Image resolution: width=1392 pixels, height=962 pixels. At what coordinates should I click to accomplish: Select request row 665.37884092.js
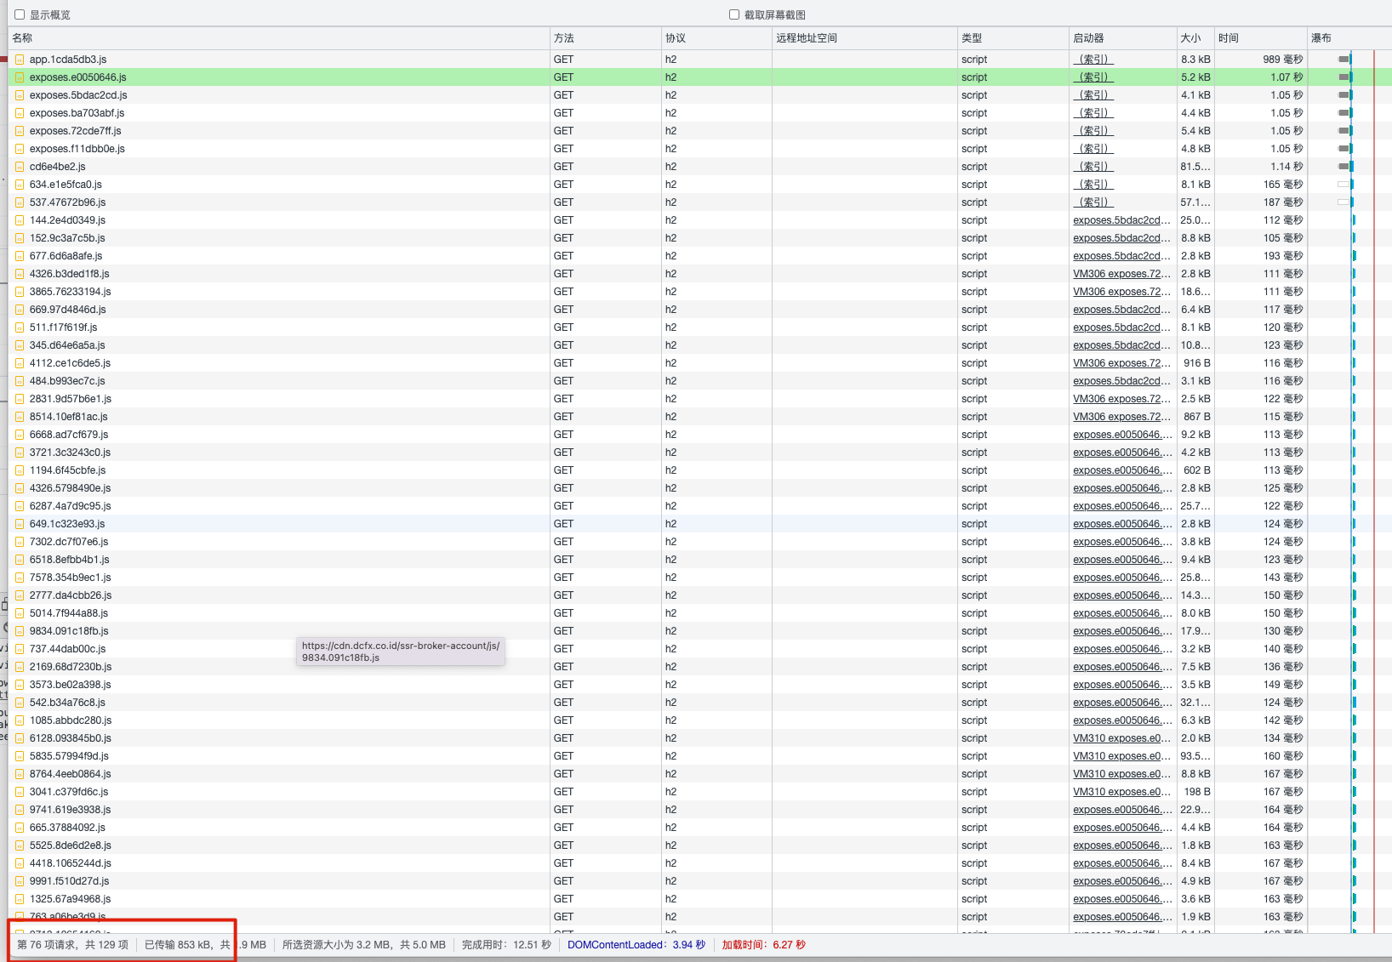(x=699, y=828)
